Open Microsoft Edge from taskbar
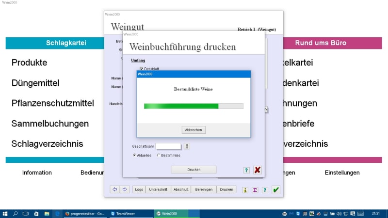Viewport: 388px width, 218px height. [57, 214]
